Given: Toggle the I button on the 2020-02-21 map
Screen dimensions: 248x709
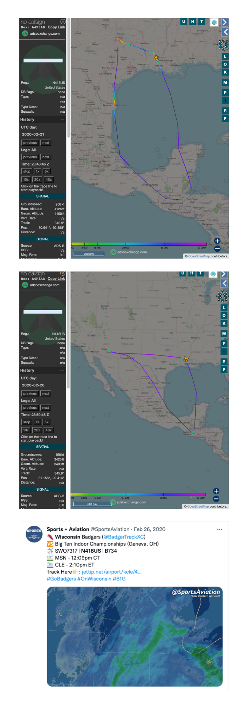Looking at the screenshot, I should click(225, 101).
